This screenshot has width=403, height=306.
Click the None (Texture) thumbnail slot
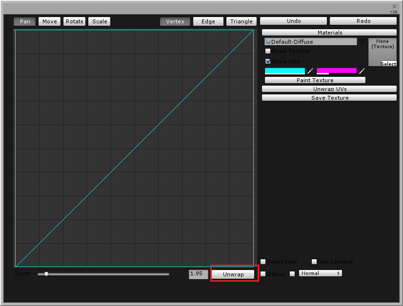383,52
